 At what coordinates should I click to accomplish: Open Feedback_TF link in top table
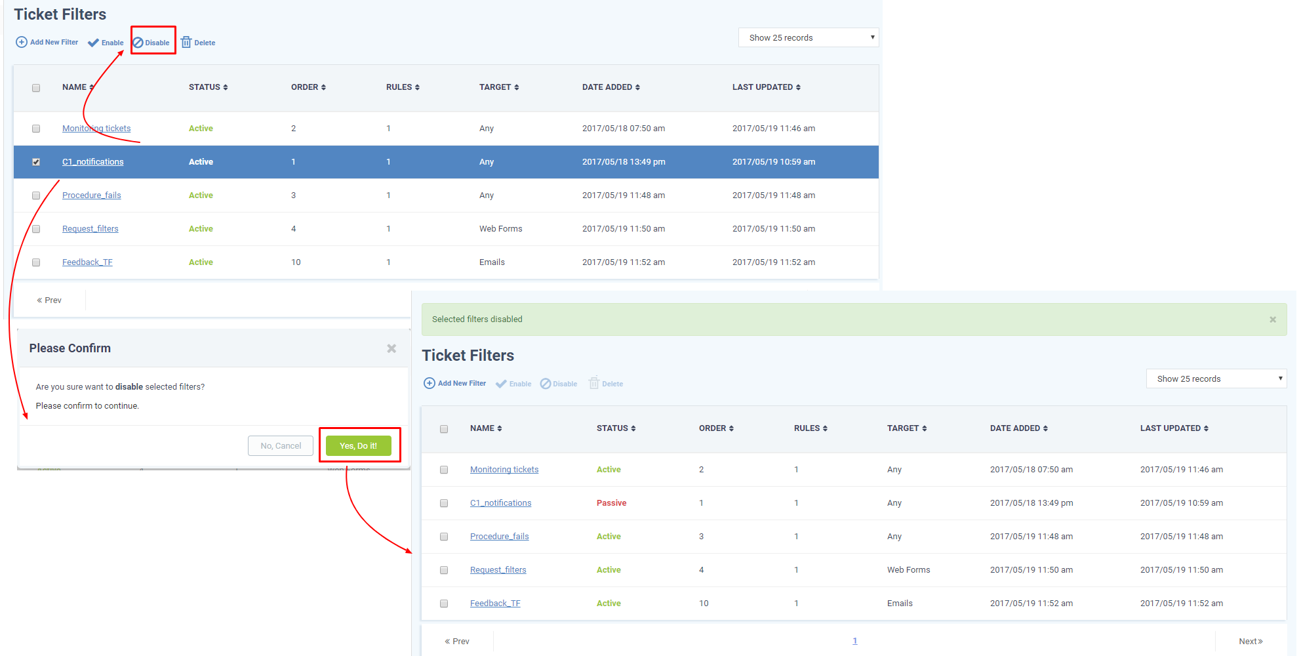tap(87, 262)
